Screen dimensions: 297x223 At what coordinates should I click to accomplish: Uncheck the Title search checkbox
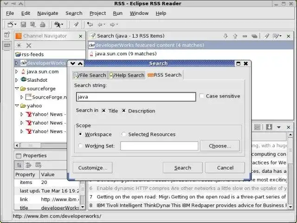coord(103,111)
